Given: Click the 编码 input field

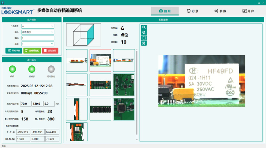Looking at the screenshot, I should click(38, 38).
